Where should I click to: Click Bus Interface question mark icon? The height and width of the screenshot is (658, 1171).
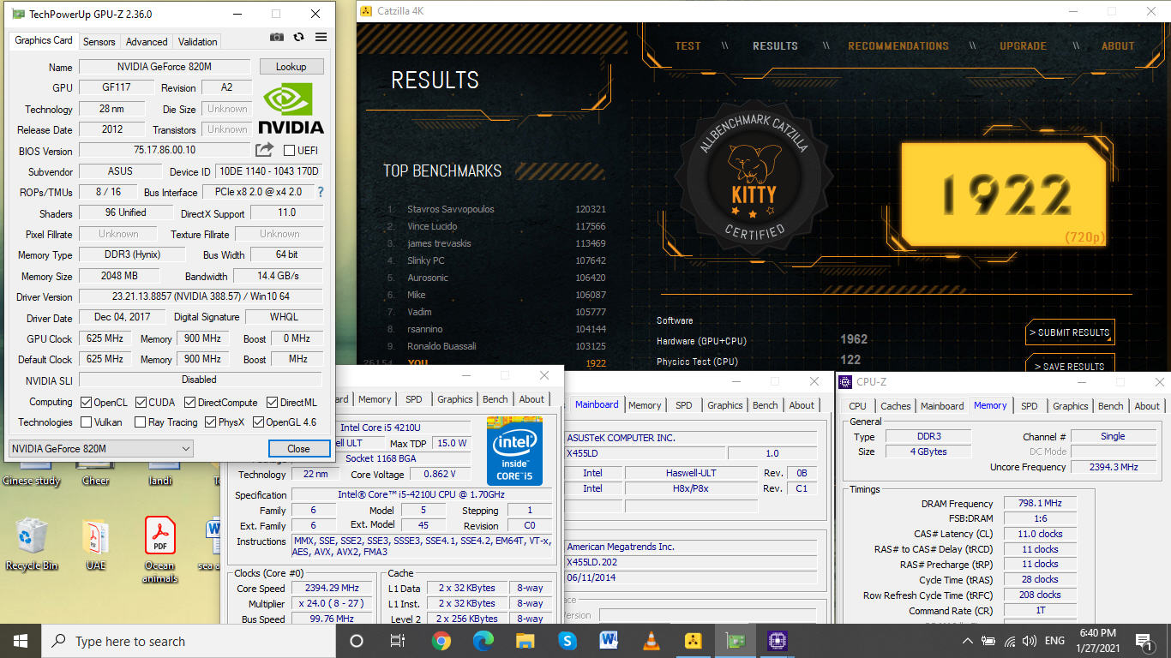321,193
